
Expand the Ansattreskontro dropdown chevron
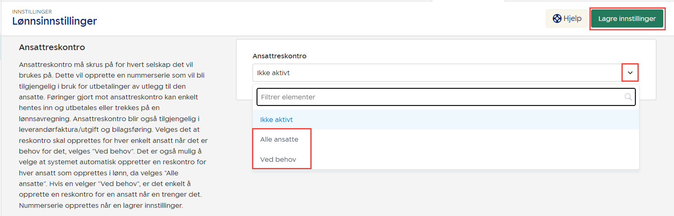point(630,73)
